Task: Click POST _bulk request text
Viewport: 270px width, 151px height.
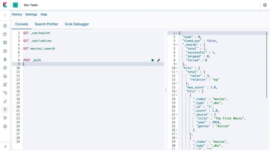Action: click(x=32, y=60)
